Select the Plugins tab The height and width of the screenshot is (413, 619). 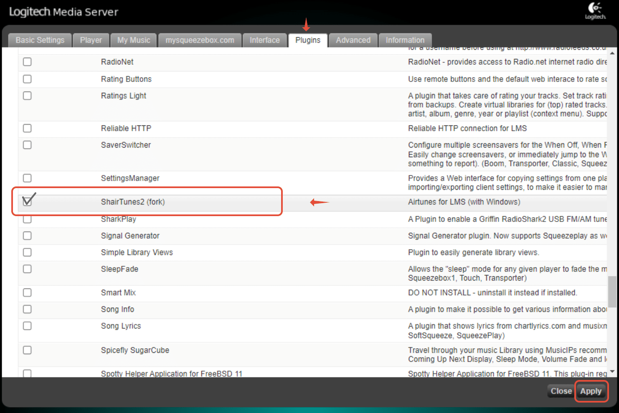308,40
